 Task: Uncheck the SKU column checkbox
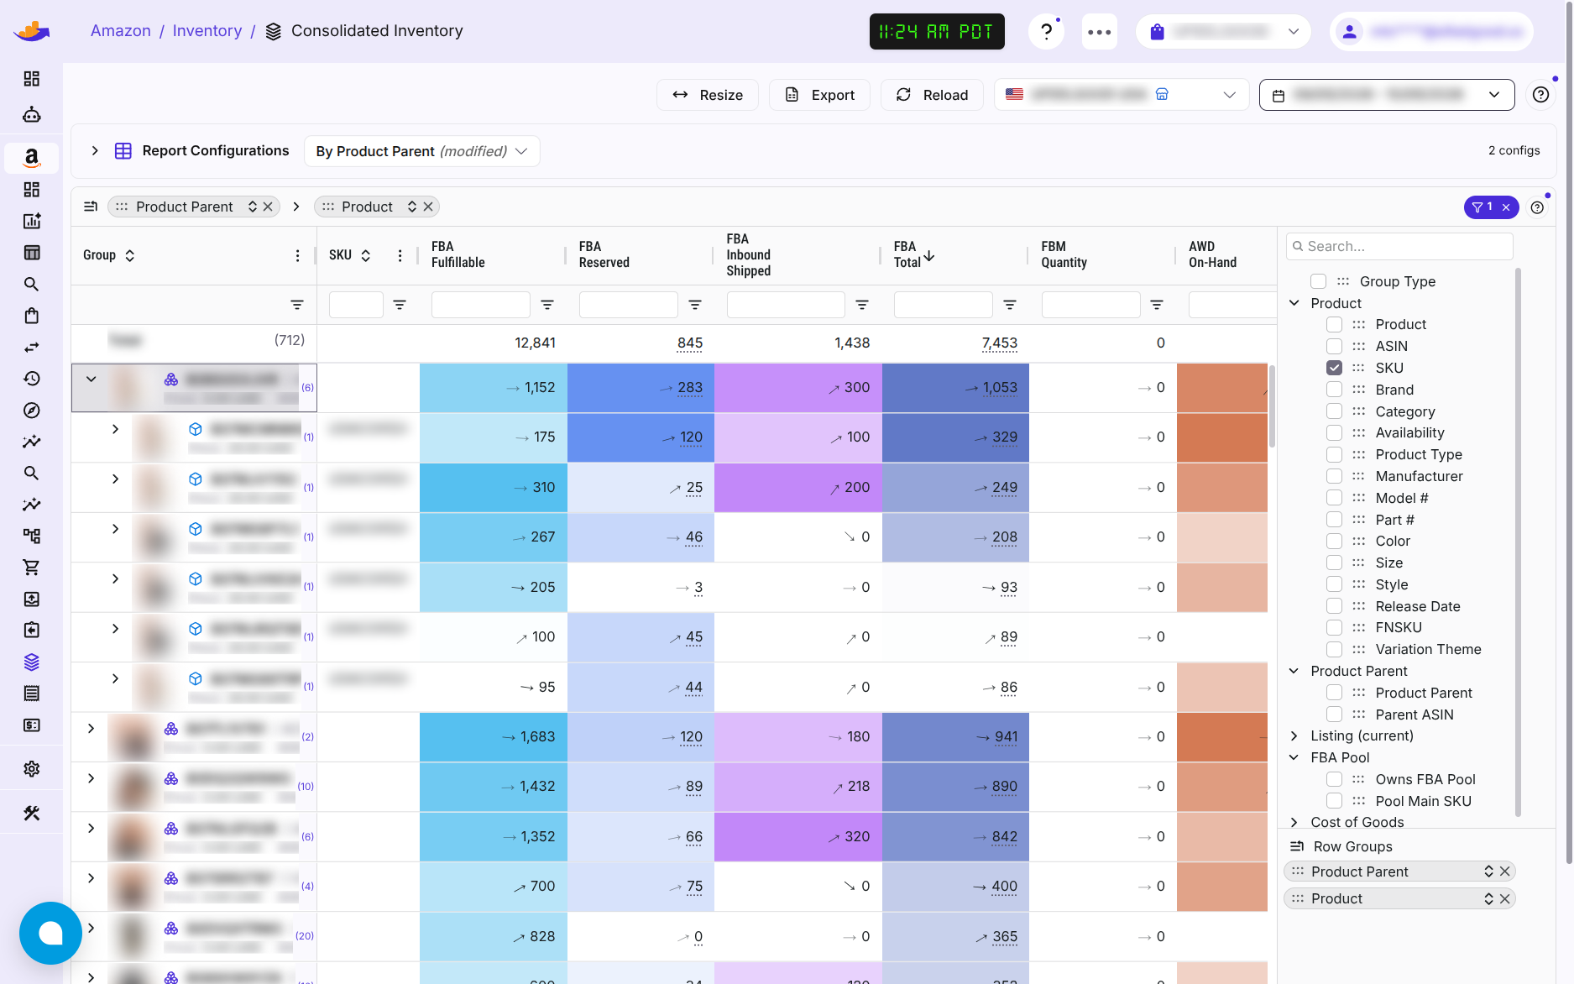pos(1334,368)
